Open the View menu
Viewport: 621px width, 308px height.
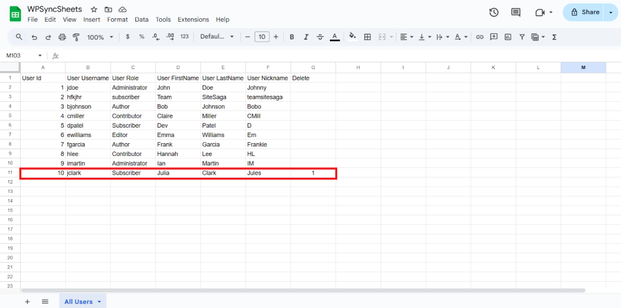click(70, 19)
